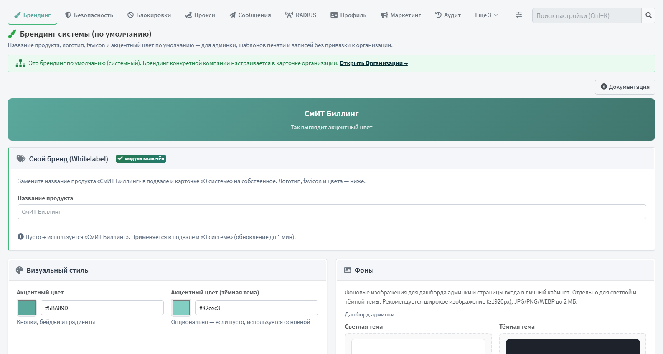Open the Брендинг tab
Viewport: 663px width, 354px height.
tap(33, 15)
